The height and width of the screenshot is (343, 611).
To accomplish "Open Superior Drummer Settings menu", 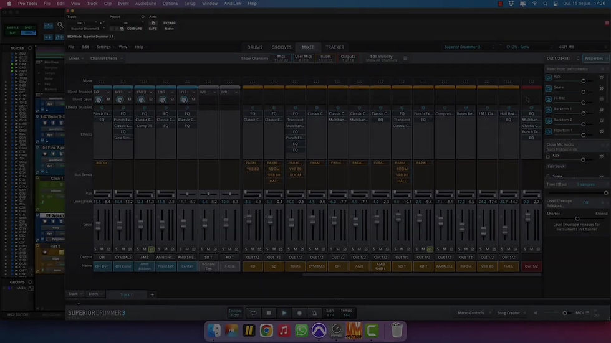I will 103,47.
